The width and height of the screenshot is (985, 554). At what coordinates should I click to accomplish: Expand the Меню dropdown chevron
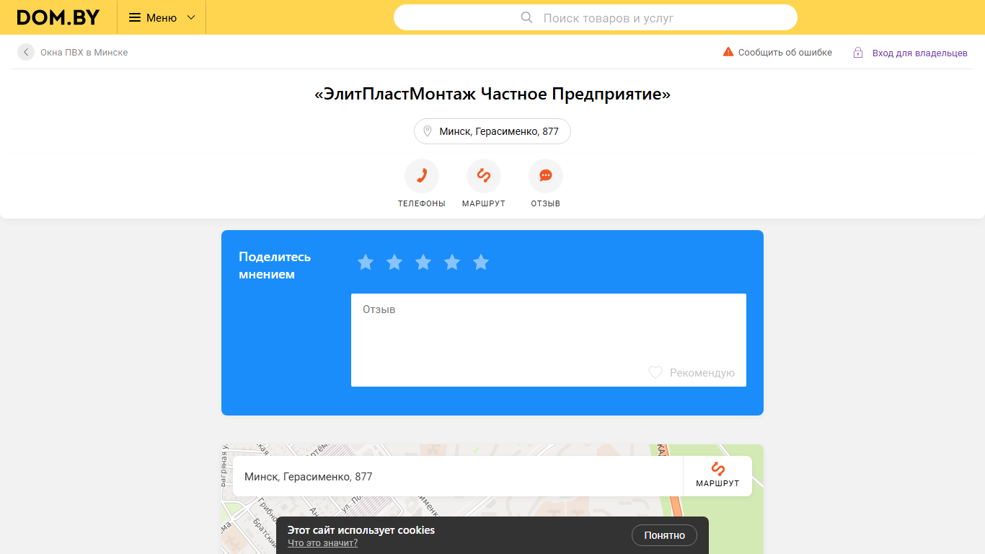click(x=191, y=17)
